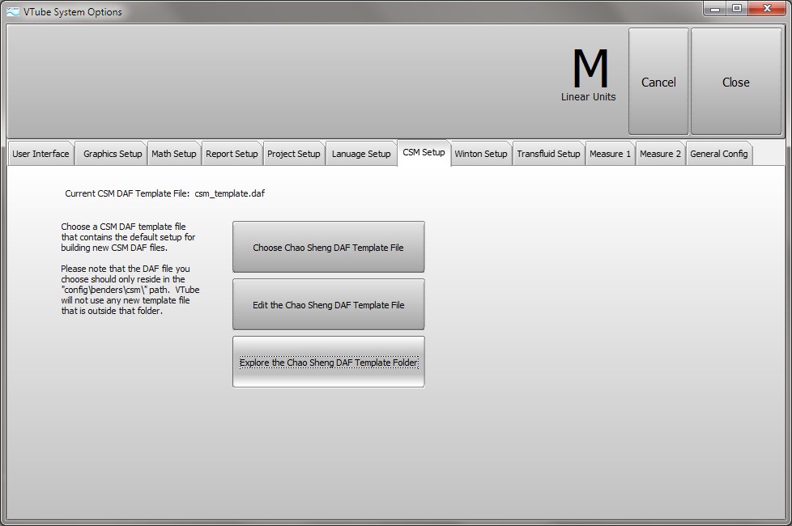The width and height of the screenshot is (792, 526).
Task: Minimize the VTube System Options window
Action: pyautogui.click(x=715, y=9)
